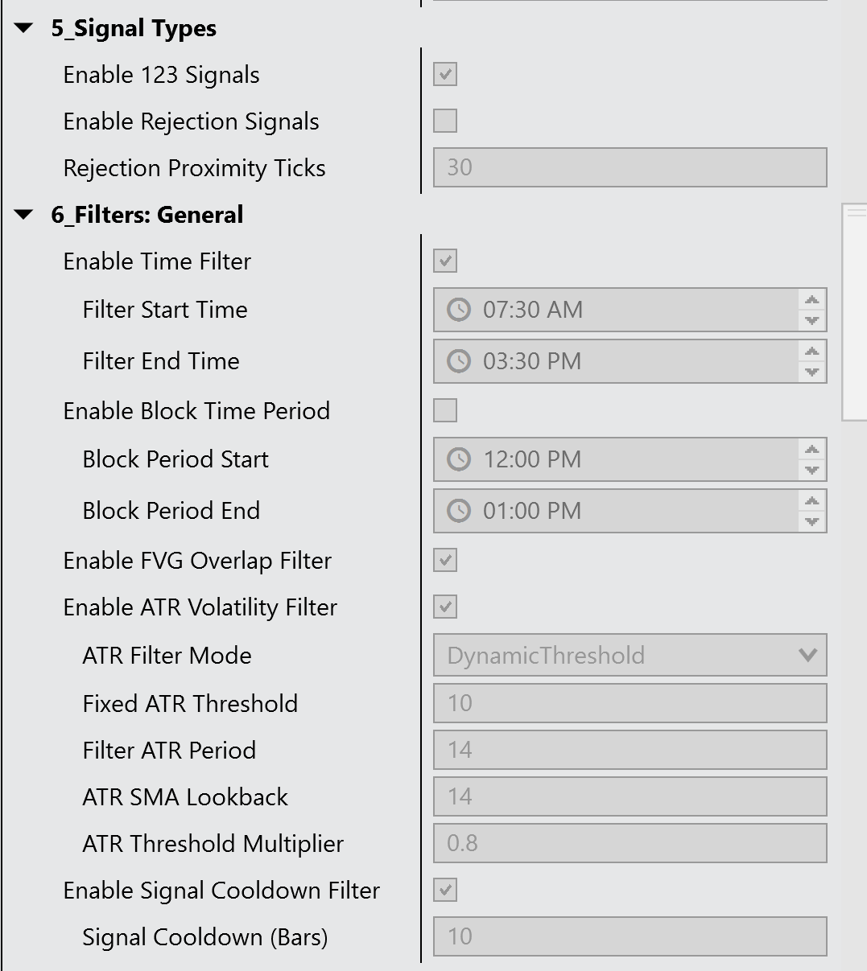Screen dimensions: 867x971
Task: Click clock icon in Block Period Start
Action: coord(459,459)
